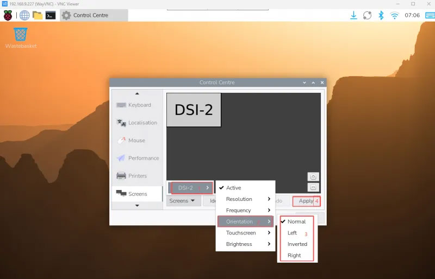Screen dimensions: 435x279
Task: Open the Frequency menu entry
Action: 244,211
